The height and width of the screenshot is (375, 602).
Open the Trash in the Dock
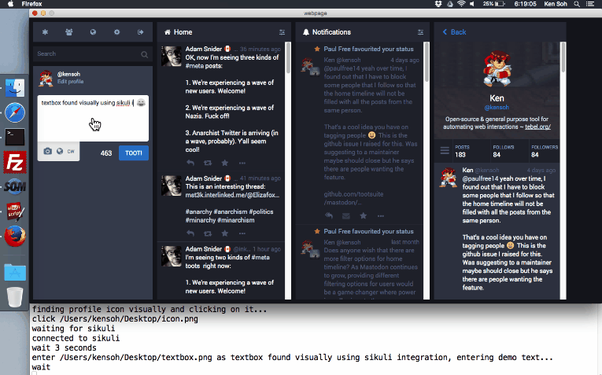pyautogui.click(x=15, y=297)
